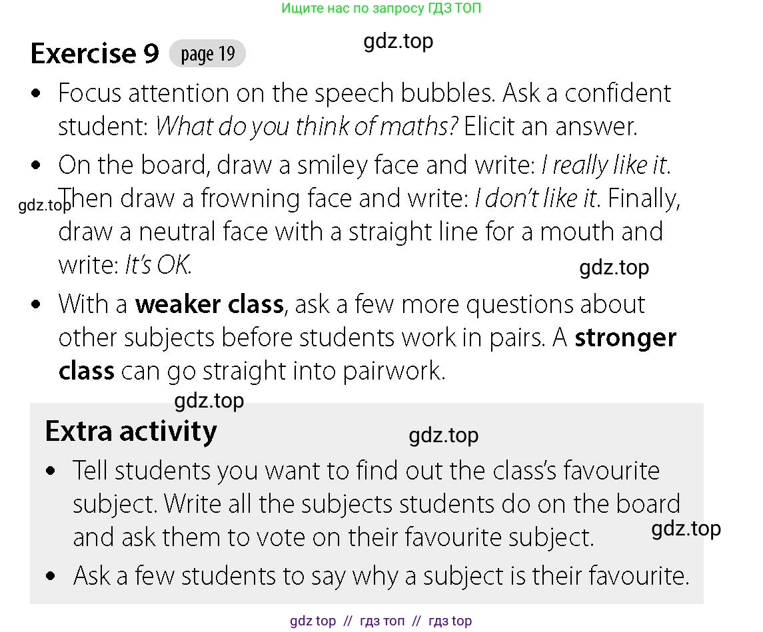Click the bold 'stronger' word

(x=625, y=338)
